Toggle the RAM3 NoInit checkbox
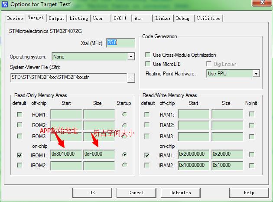273x202 pixels. tap(252, 137)
